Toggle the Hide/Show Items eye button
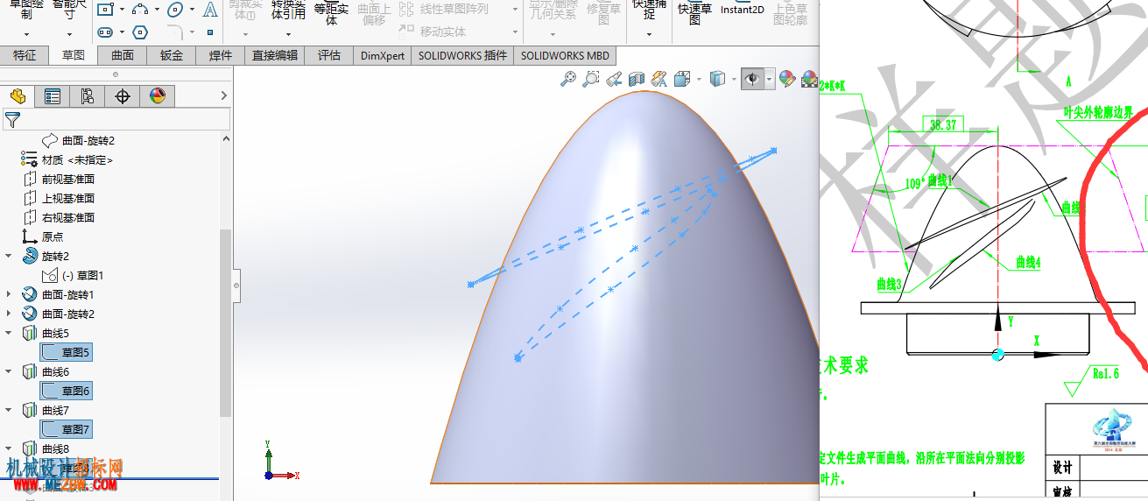 point(752,79)
